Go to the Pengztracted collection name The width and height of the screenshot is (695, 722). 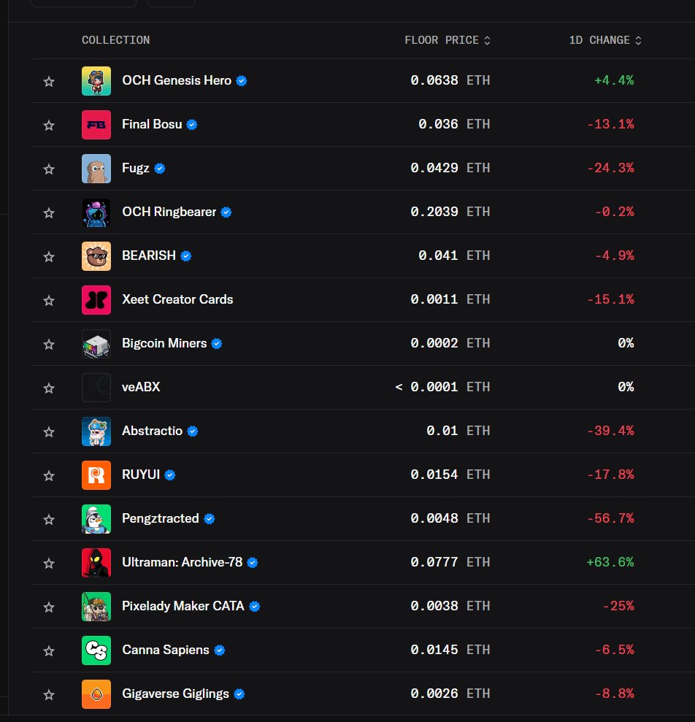click(161, 518)
